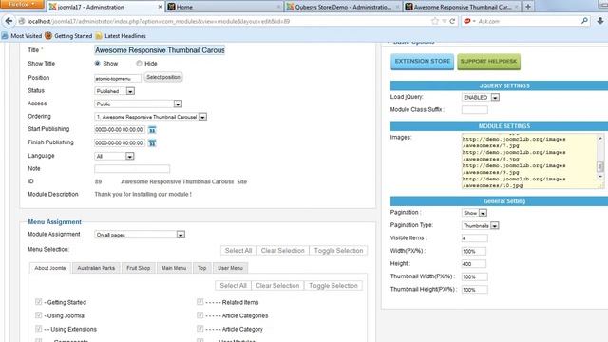This screenshot has width=608, height=342.
Task: Open the Ordering dropdown
Action: point(151,117)
